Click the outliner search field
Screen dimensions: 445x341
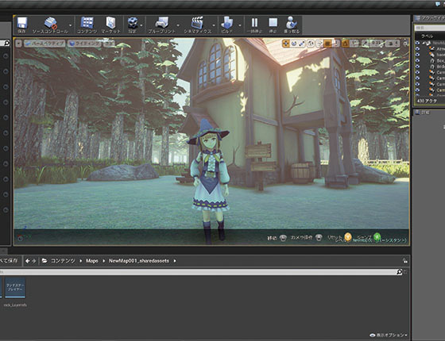pos(430,28)
